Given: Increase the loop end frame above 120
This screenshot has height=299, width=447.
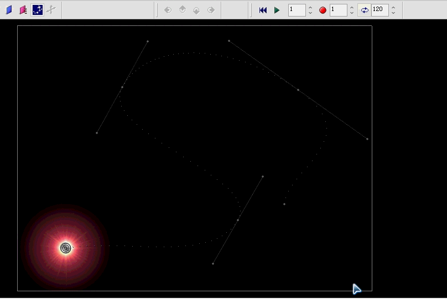Looking at the screenshot, I should click(x=393, y=8).
